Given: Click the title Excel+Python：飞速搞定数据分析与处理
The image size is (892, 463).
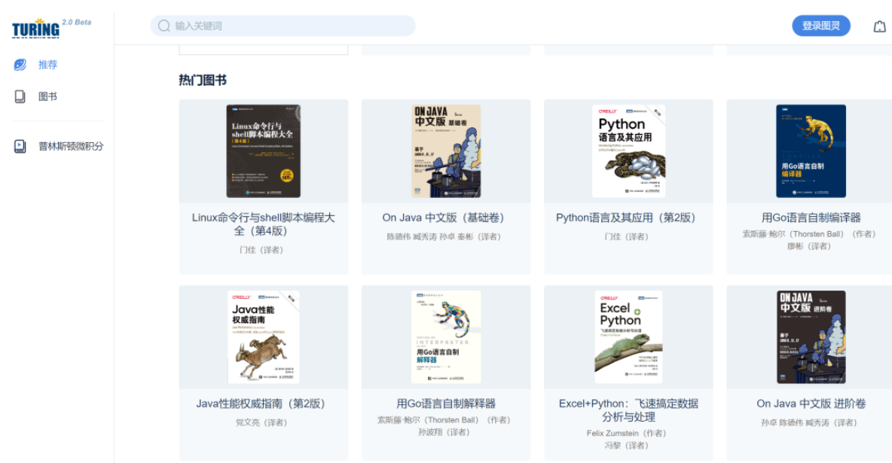Looking at the screenshot, I should click(x=628, y=410).
